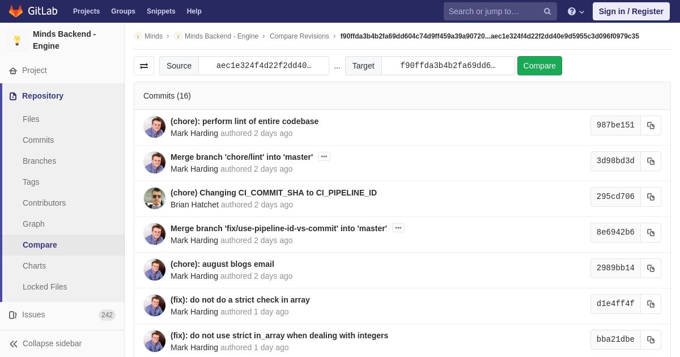Open the Help dropdown in the top bar
The height and width of the screenshot is (357, 680).
[576, 11]
